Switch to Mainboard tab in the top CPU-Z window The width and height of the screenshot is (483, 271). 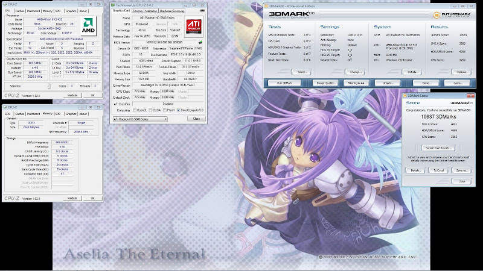click(33, 11)
